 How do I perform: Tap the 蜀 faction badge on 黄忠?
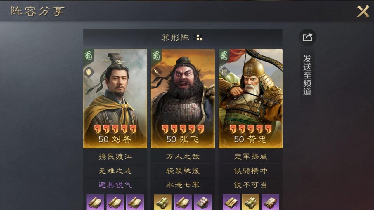point(224,55)
